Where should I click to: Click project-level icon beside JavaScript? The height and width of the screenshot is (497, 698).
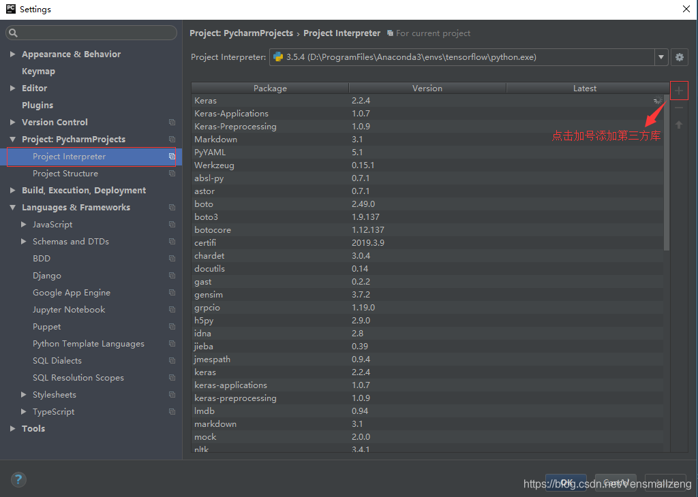point(172,225)
